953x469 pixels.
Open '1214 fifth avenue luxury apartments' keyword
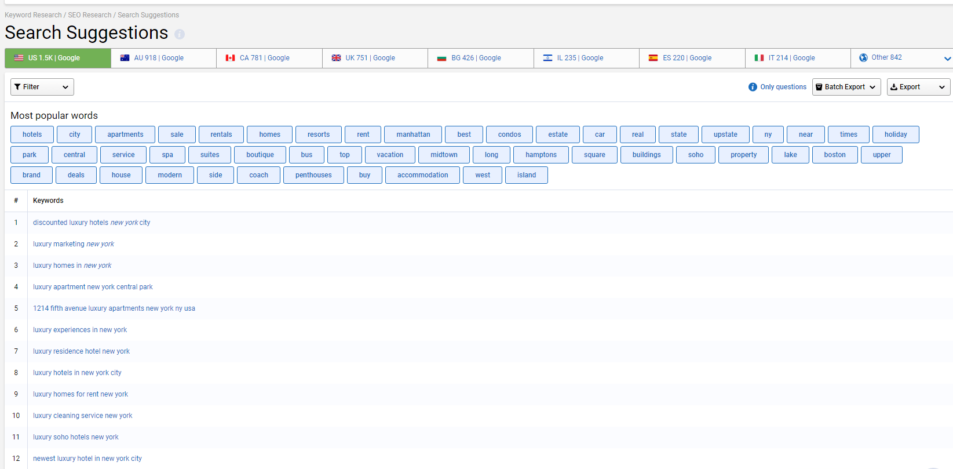[x=114, y=308]
